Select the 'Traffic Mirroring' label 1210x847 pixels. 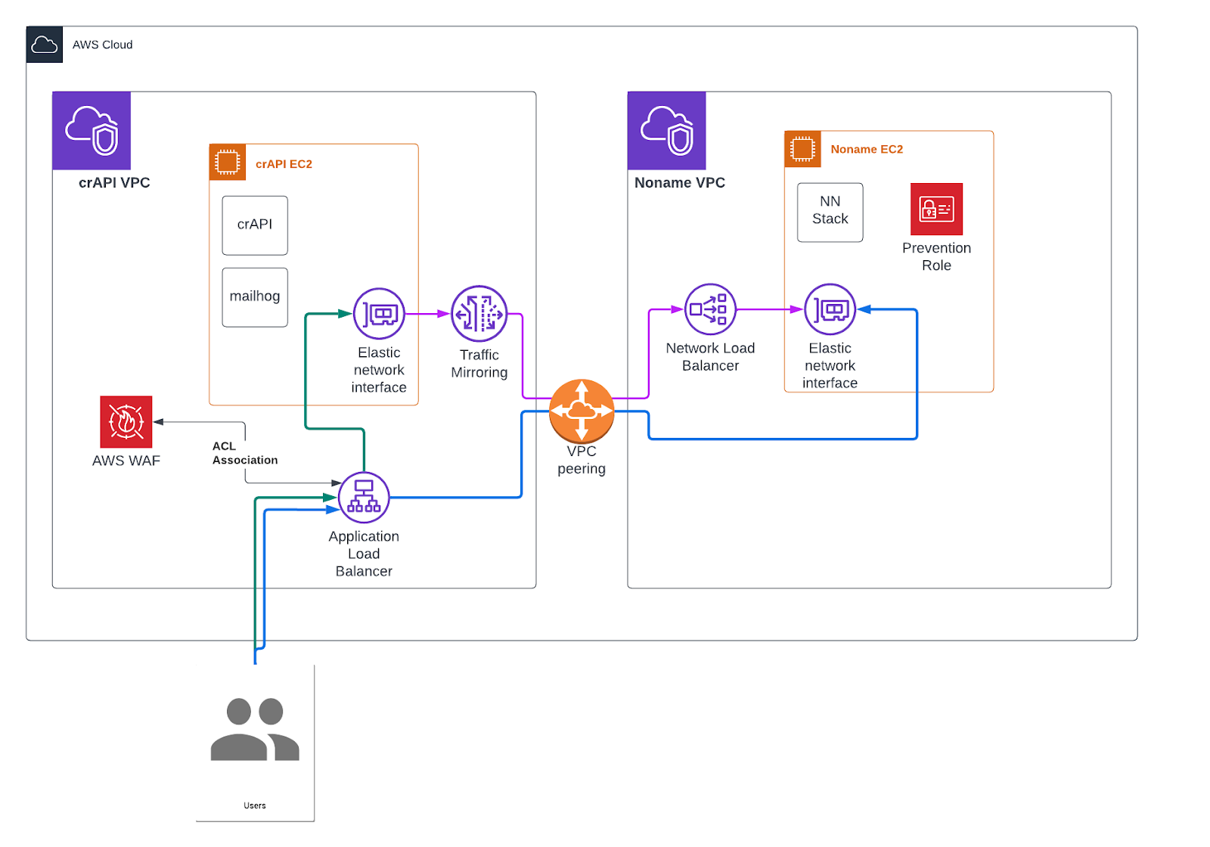[x=479, y=364]
